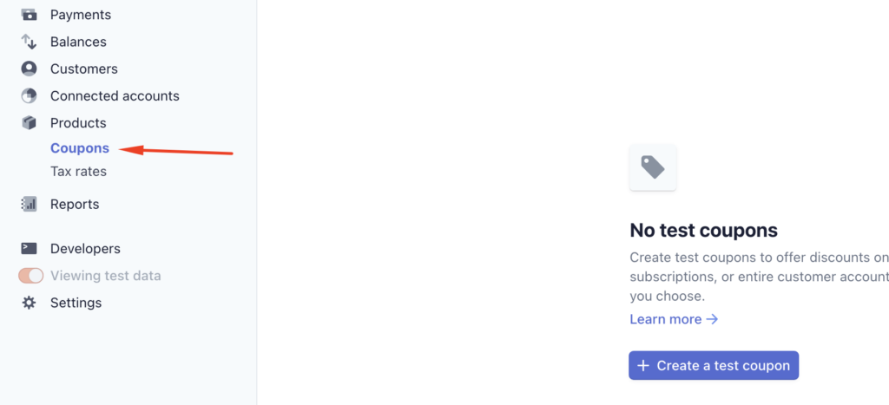Go to Balances page
This screenshot has width=889, height=405.
[78, 42]
